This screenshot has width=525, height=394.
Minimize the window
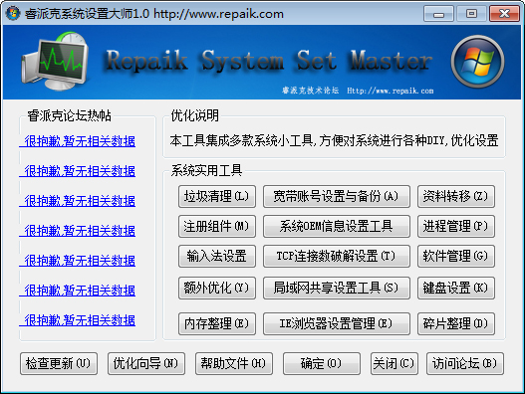tap(438, 14)
